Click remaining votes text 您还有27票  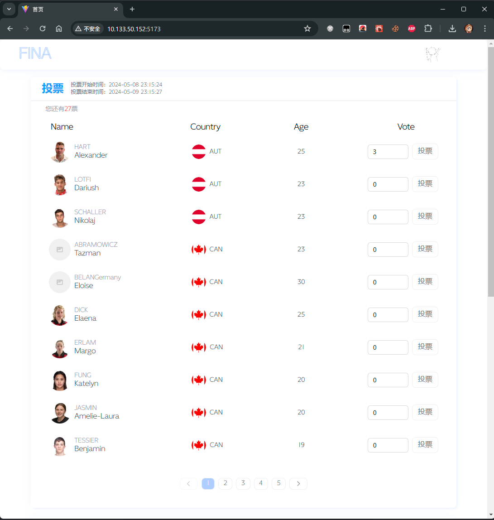click(62, 109)
